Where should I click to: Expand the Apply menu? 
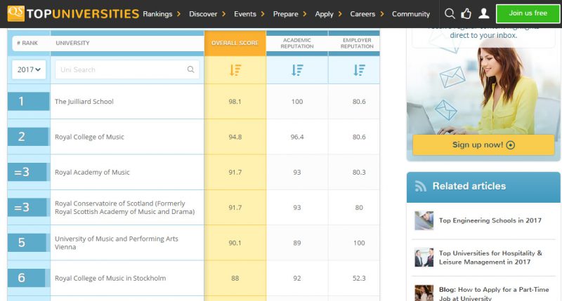point(328,14)
